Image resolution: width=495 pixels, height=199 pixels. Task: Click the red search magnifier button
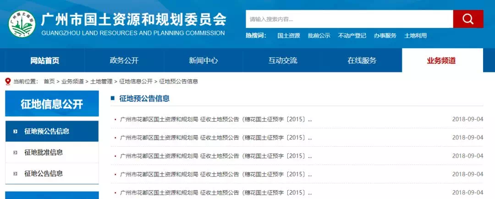click(x=468, y=19)
